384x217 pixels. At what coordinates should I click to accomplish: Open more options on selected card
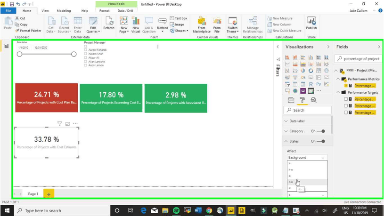click(x=75, y=123)
